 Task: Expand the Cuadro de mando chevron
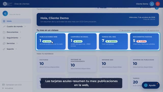pyautogui.click(x=25, y=27)
